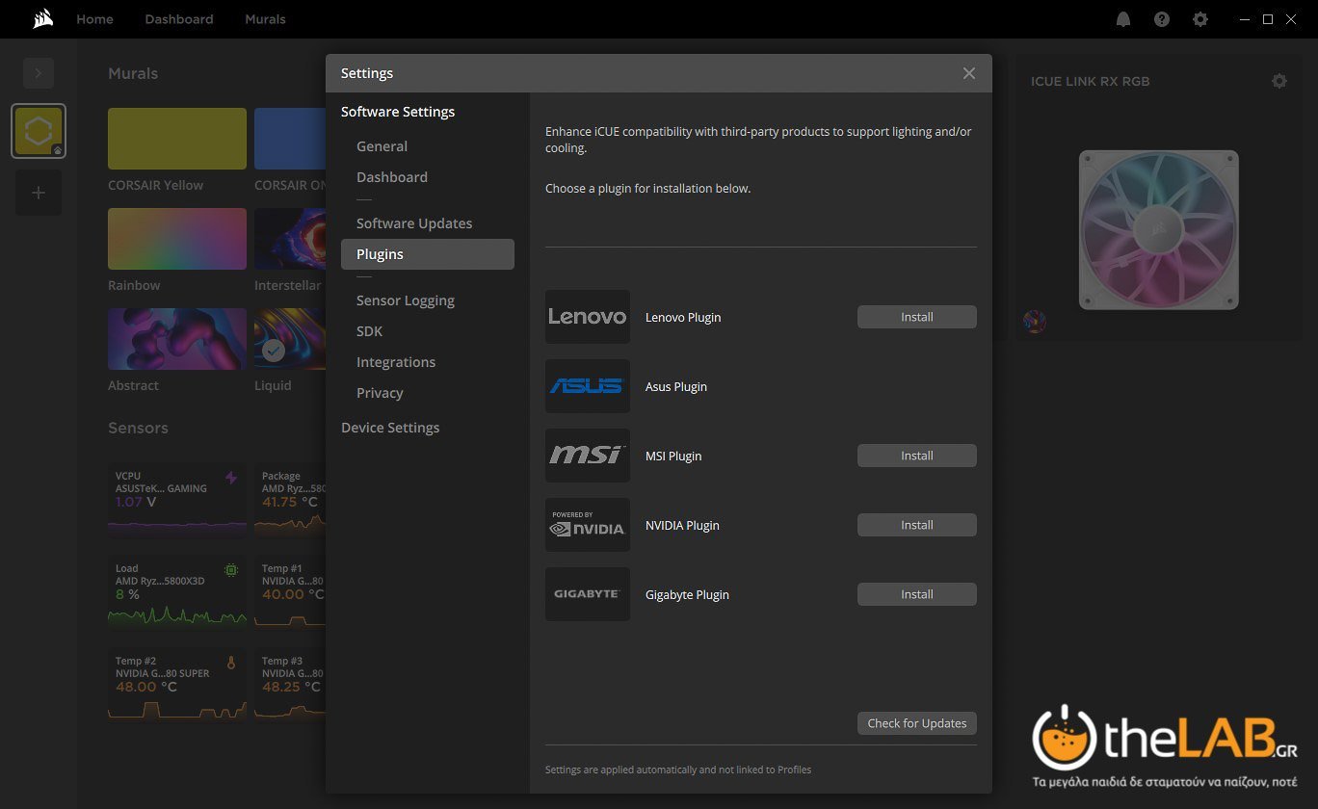Open General software settings
The image size is (1318, 809).
pyautogui.click(x=428, y=146)
